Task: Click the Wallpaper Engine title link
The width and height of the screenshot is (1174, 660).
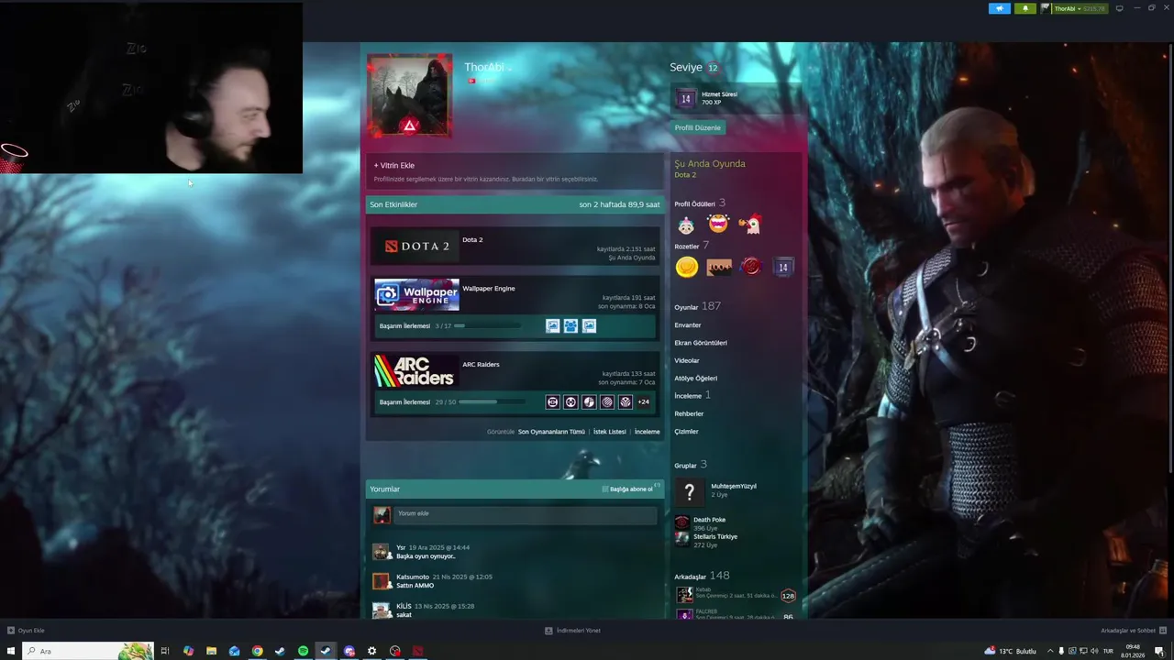Action: [x=489, y=288]
